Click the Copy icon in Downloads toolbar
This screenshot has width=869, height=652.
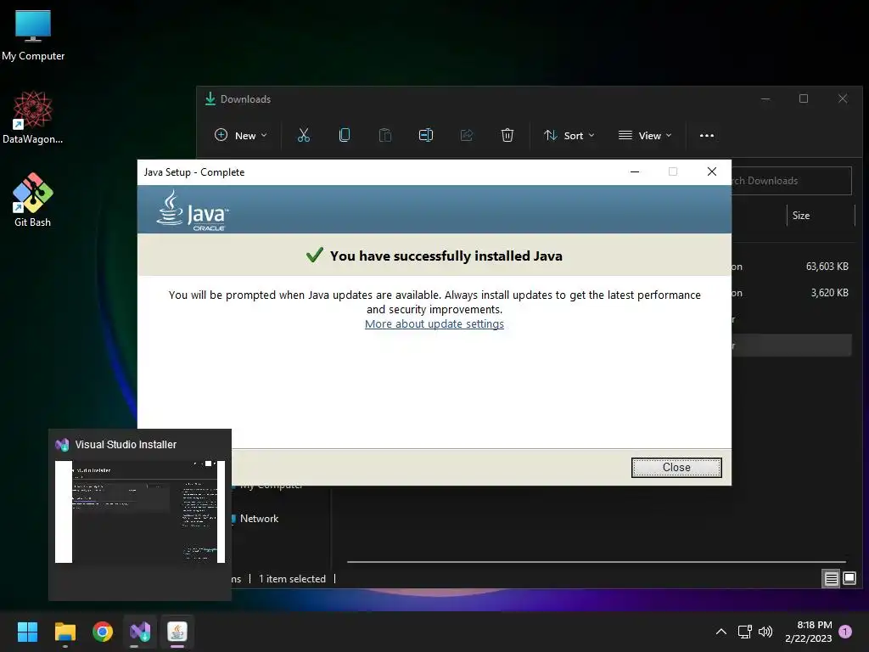tap(345, 135)
